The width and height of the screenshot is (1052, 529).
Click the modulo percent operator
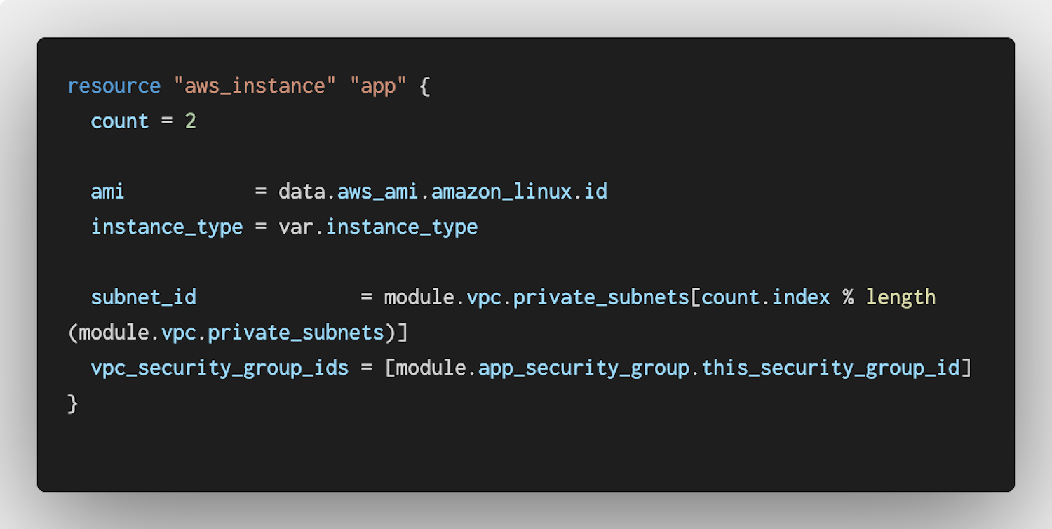848,297
